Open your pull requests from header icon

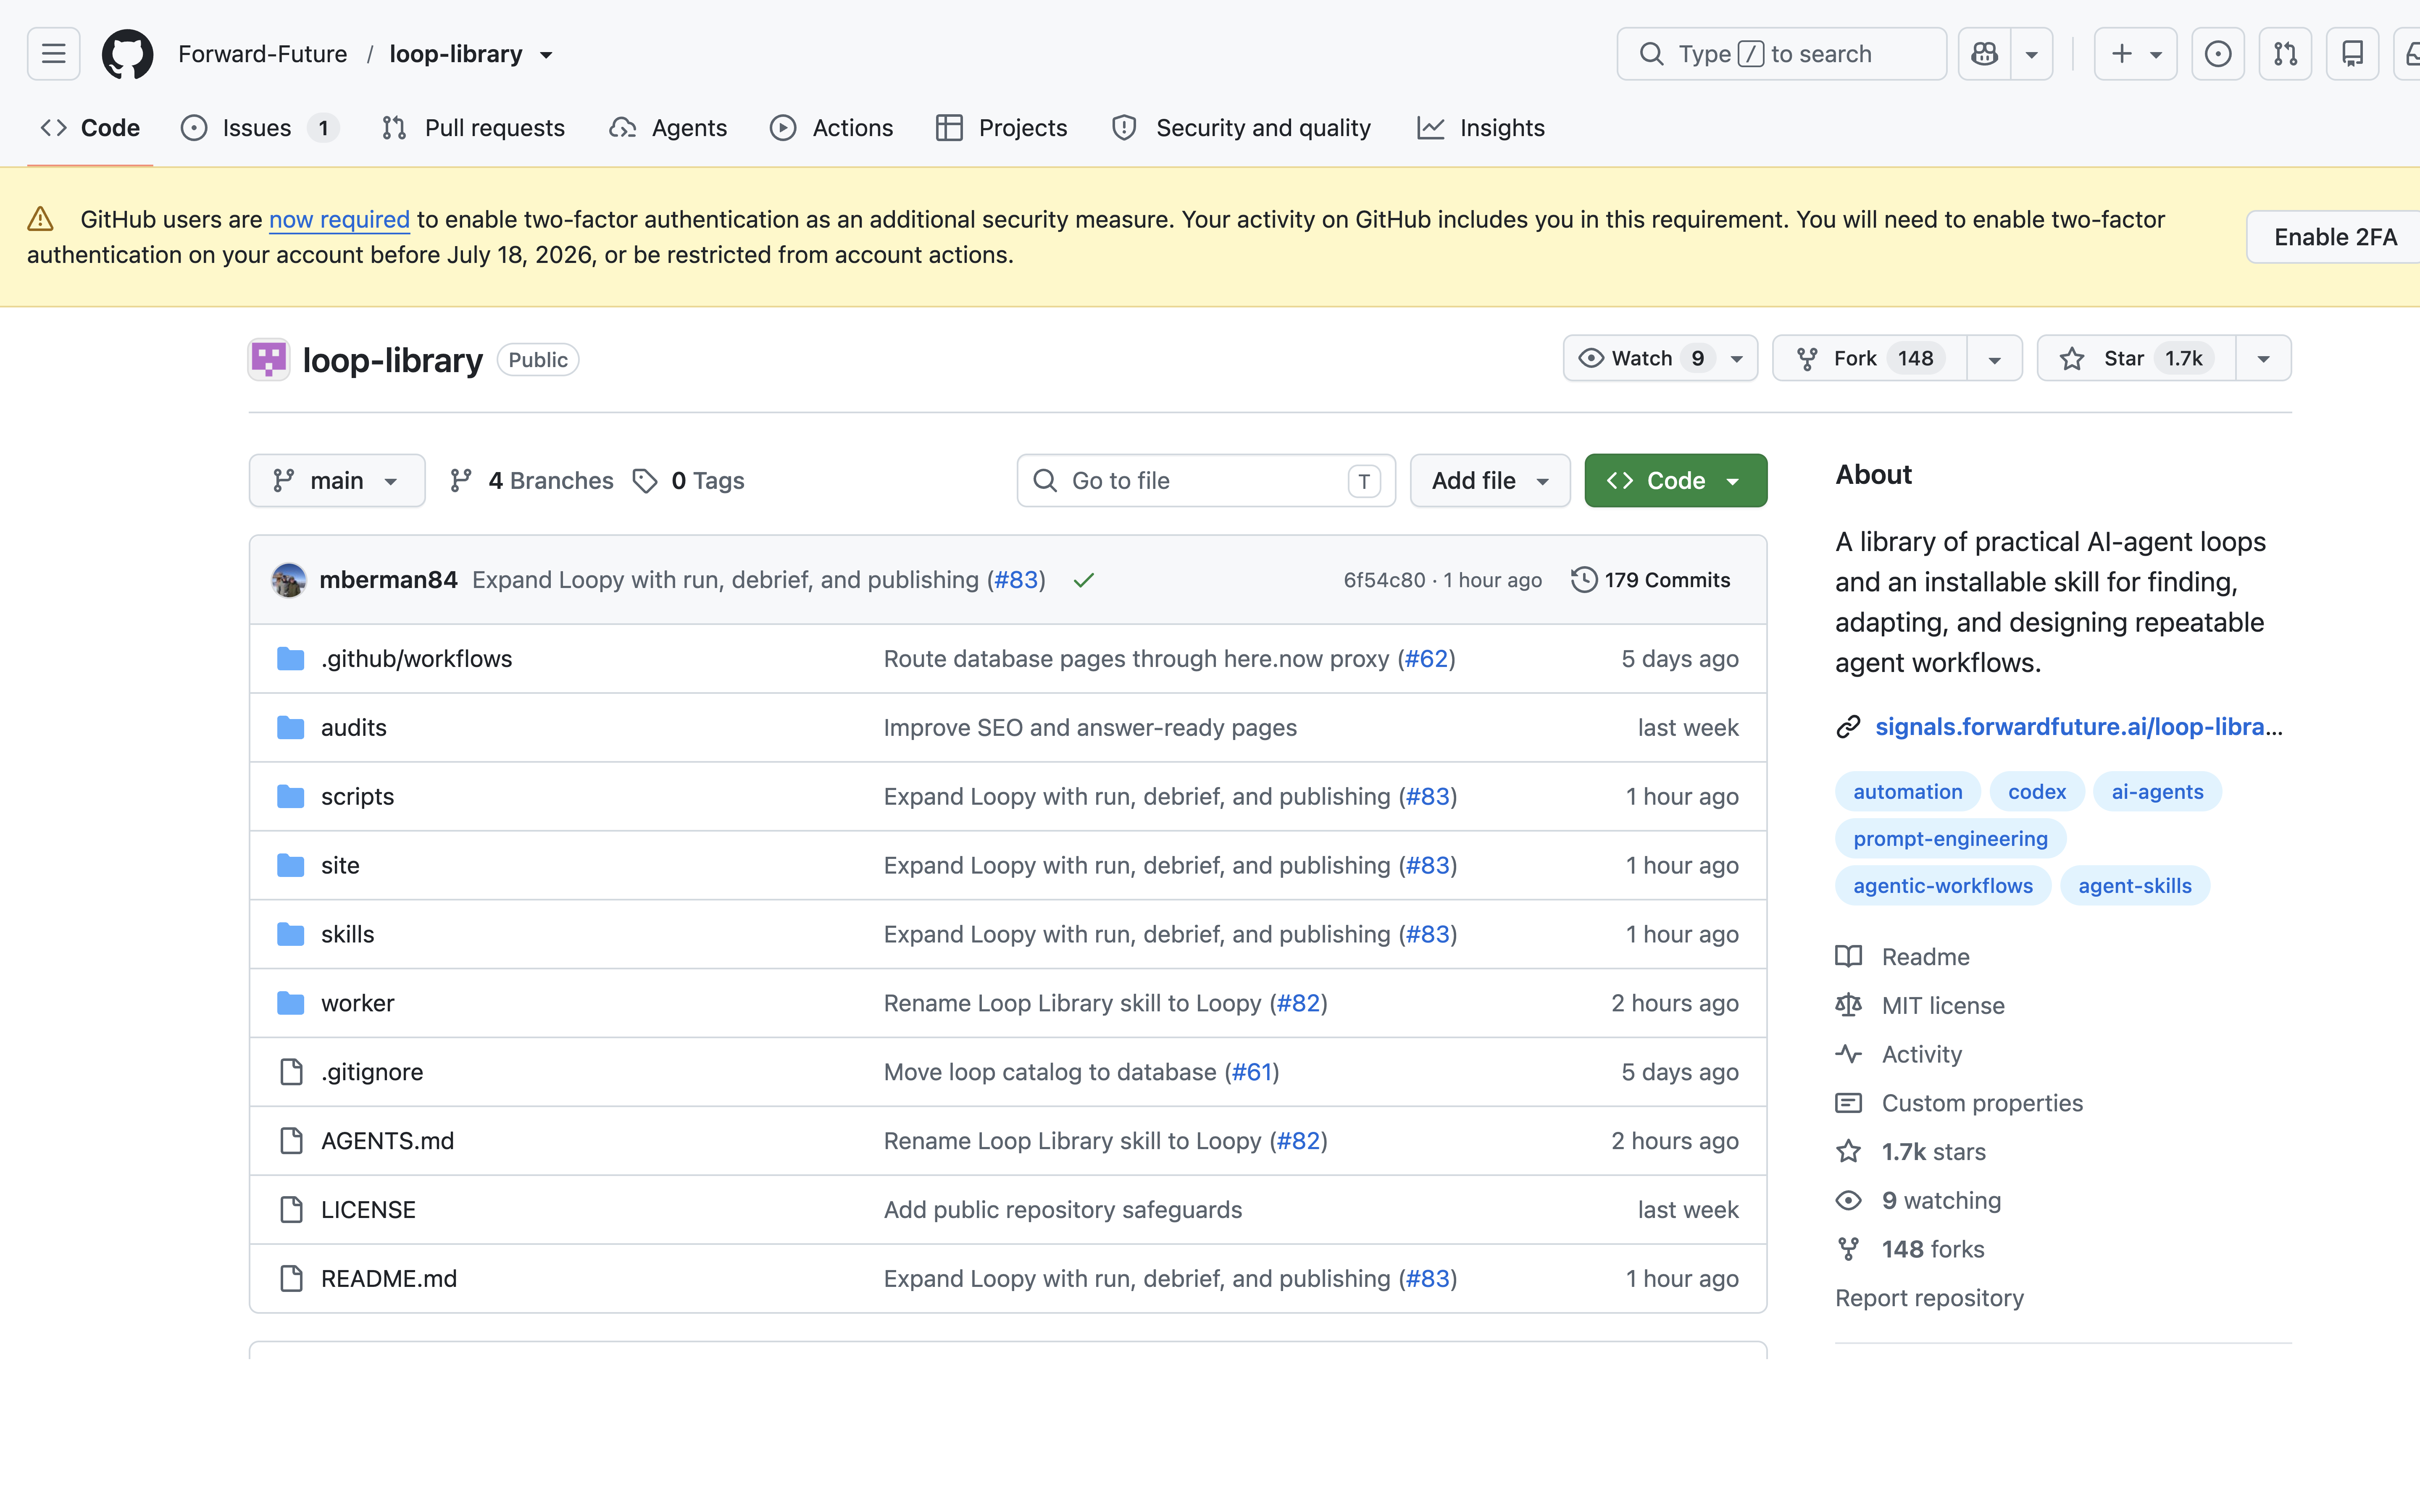click(2285, 54)
